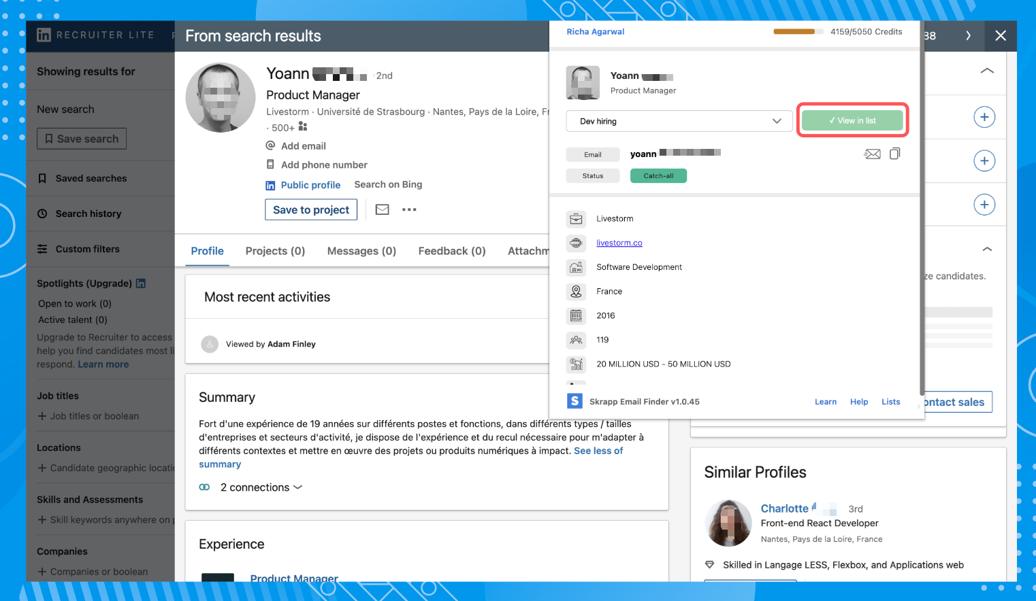1036x601 pixels.
Task: Open the three-dot more actions menu
Action: (x=409, y=209)
